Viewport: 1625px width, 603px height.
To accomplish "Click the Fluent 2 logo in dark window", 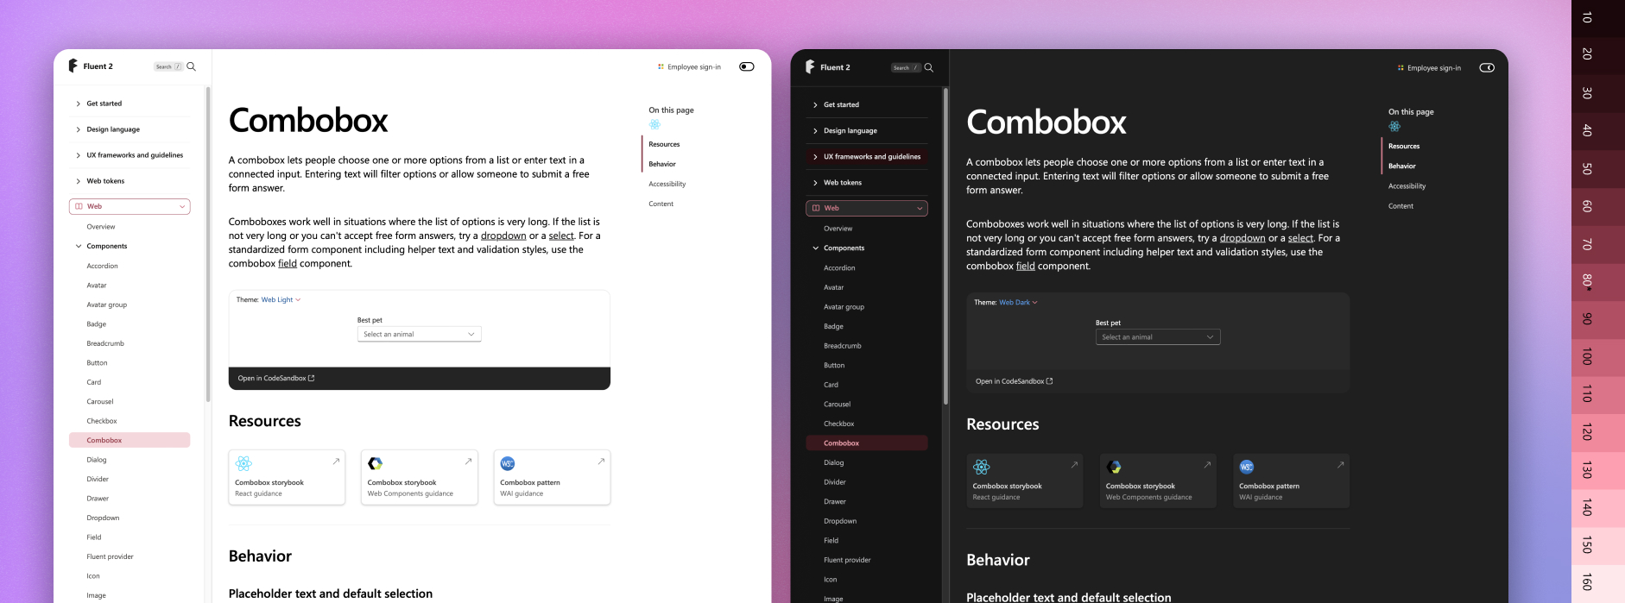I will [x=810, y=66].
